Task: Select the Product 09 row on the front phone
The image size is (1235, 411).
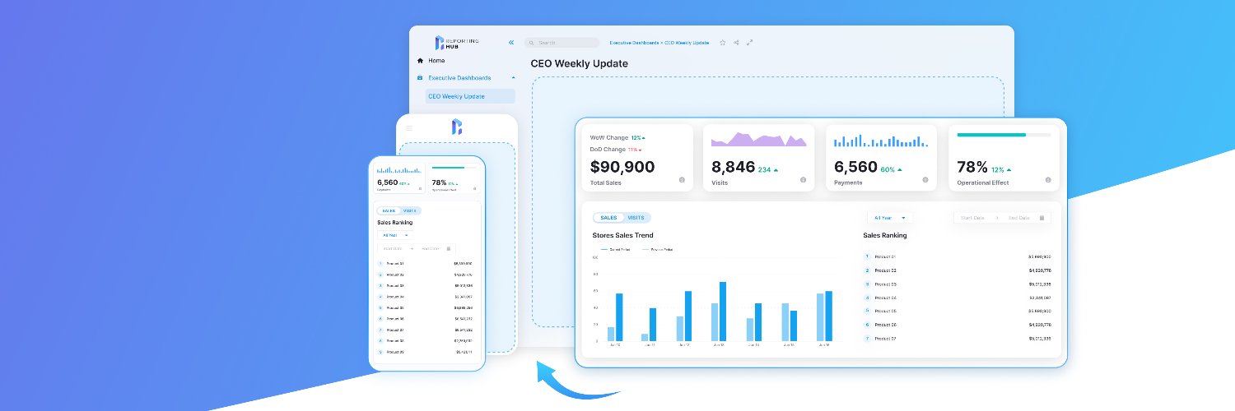Action: coord(426,352)
